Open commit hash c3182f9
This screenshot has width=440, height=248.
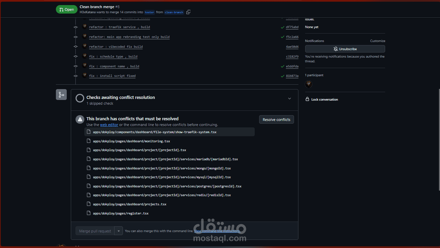tap(292, 57)
